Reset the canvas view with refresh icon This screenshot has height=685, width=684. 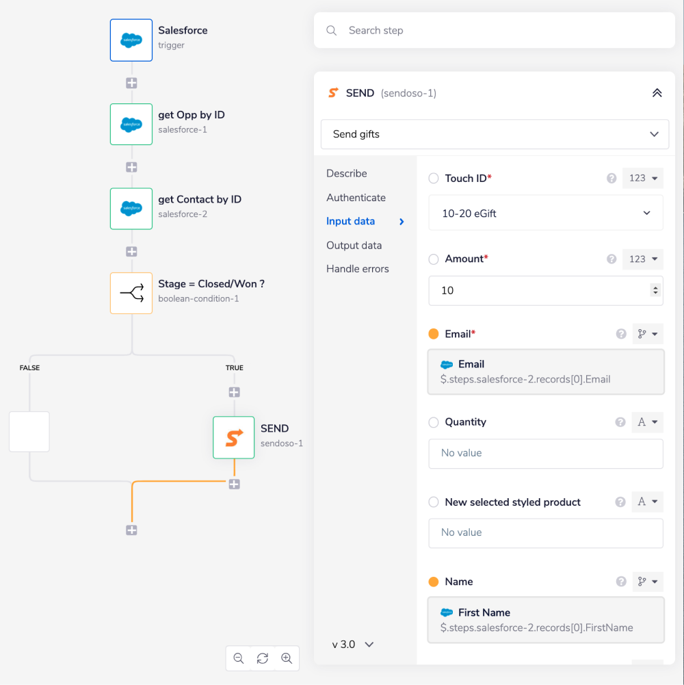pyautogui.click(x=263, y=658)
